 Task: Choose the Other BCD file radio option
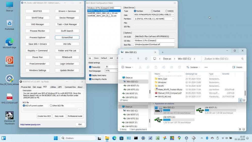point(51,106)
